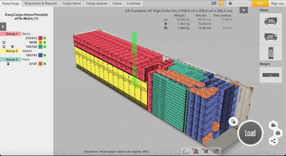This screenshot has width=286, height=156.
Task: Toggle green status dot for item D
Action: click(45, 55)
